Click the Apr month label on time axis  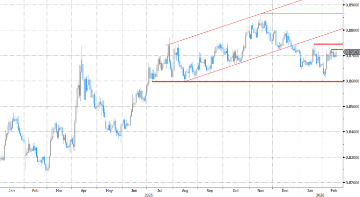[83, 189]
